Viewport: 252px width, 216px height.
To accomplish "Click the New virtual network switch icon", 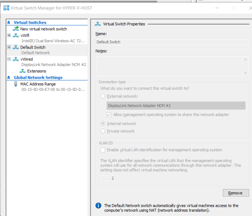I will [16, 29].
